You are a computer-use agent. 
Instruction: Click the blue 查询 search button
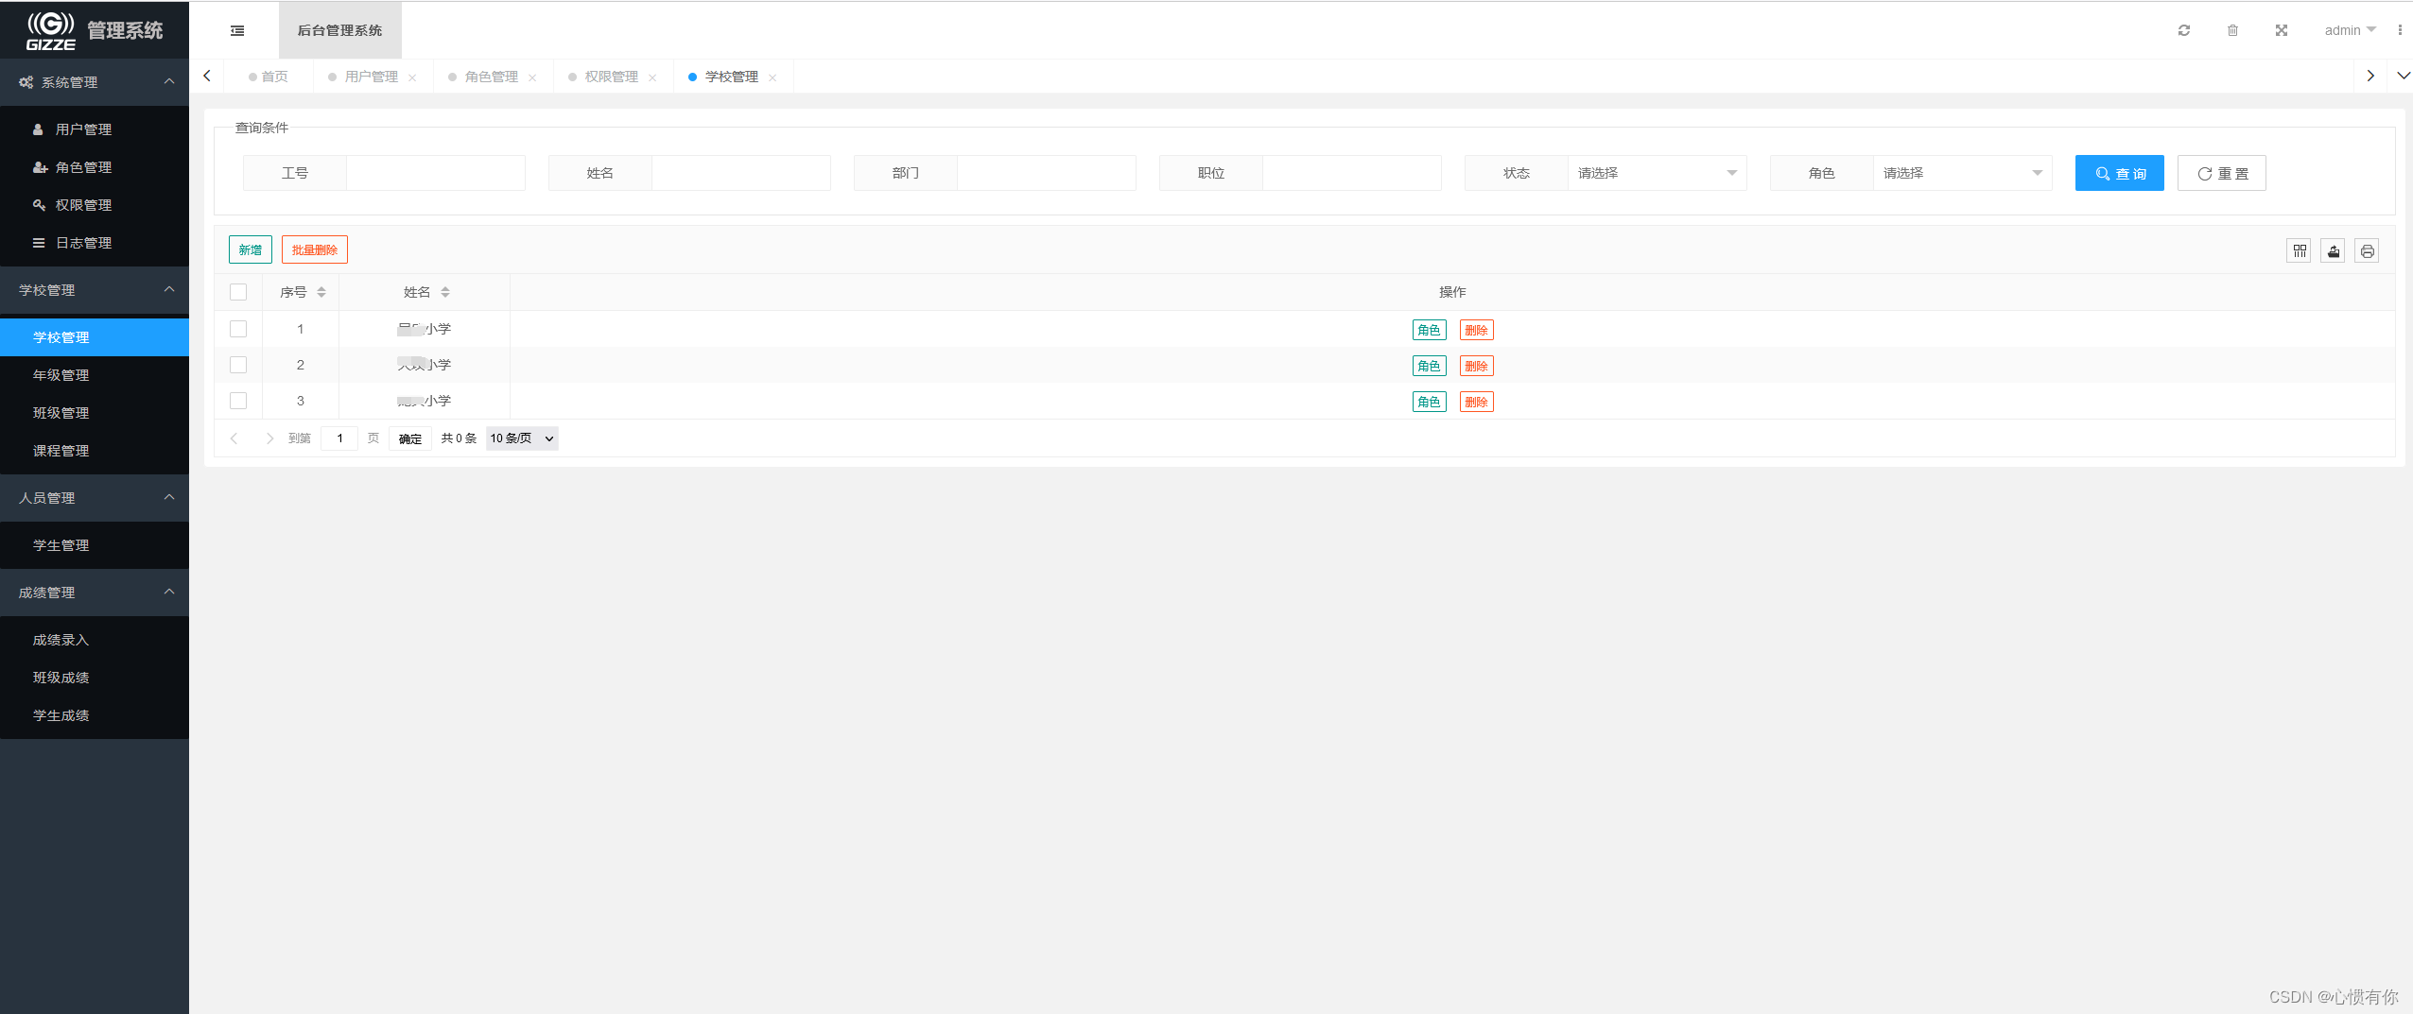click(2119, 173)
